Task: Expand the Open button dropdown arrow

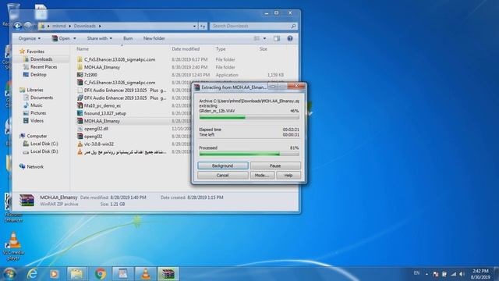Action: tap(75, 38)
